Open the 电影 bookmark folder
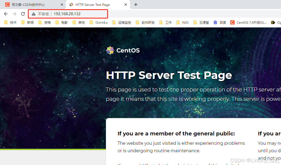 click(x=62, y=23)
